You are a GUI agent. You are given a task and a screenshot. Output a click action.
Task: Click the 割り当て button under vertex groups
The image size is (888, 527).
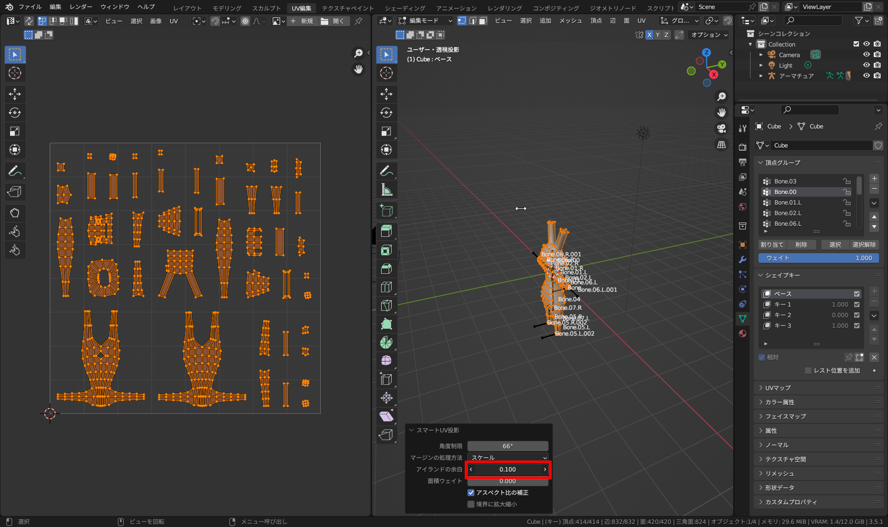point(772,244)
